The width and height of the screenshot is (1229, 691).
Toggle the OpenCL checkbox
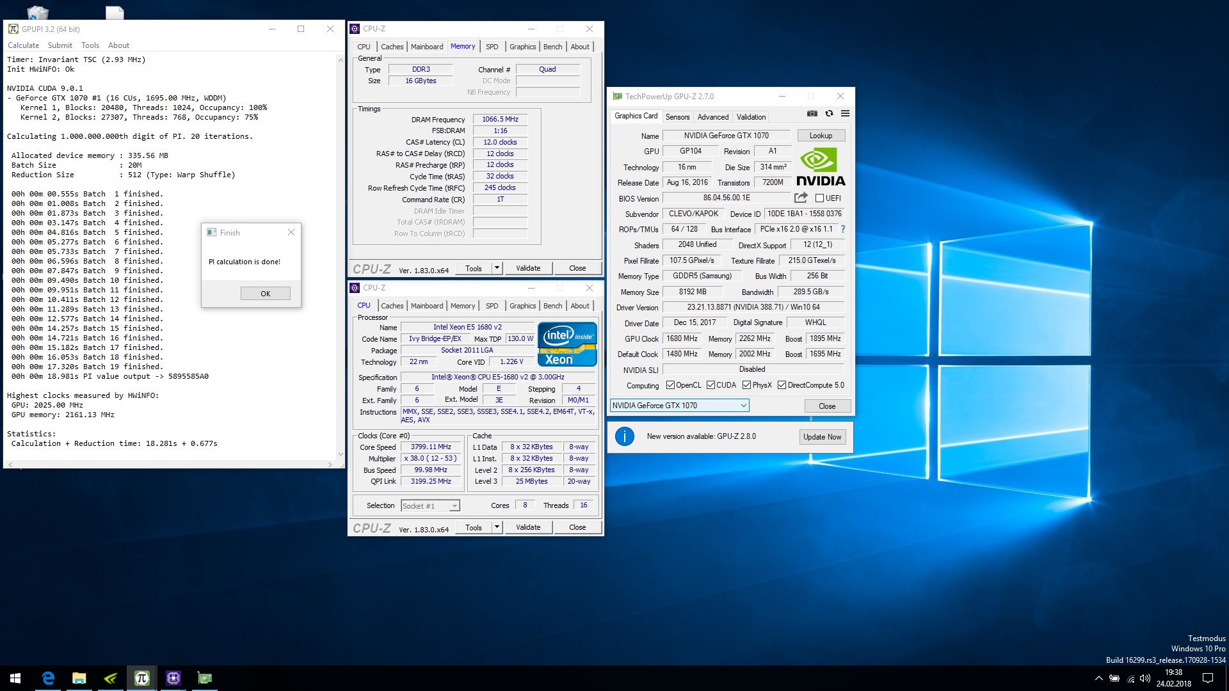pyautogui.click(x=670, y=385)
